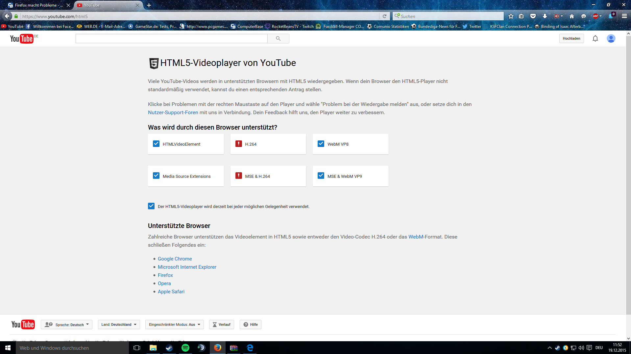Open Eingeschränkter Modus: Aus dropdown
Viewport: 631px width, 354px height.
[175, 324]
